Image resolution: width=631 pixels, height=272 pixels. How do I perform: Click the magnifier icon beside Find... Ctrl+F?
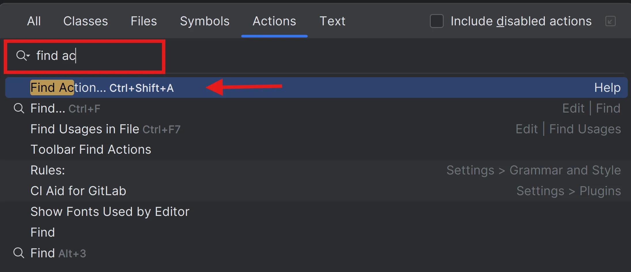coord(19,109)
